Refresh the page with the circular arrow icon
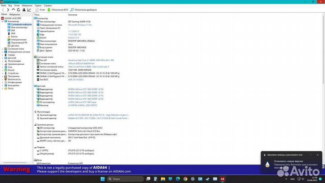Viewport: 325px width, 183px height. [19, 10]
